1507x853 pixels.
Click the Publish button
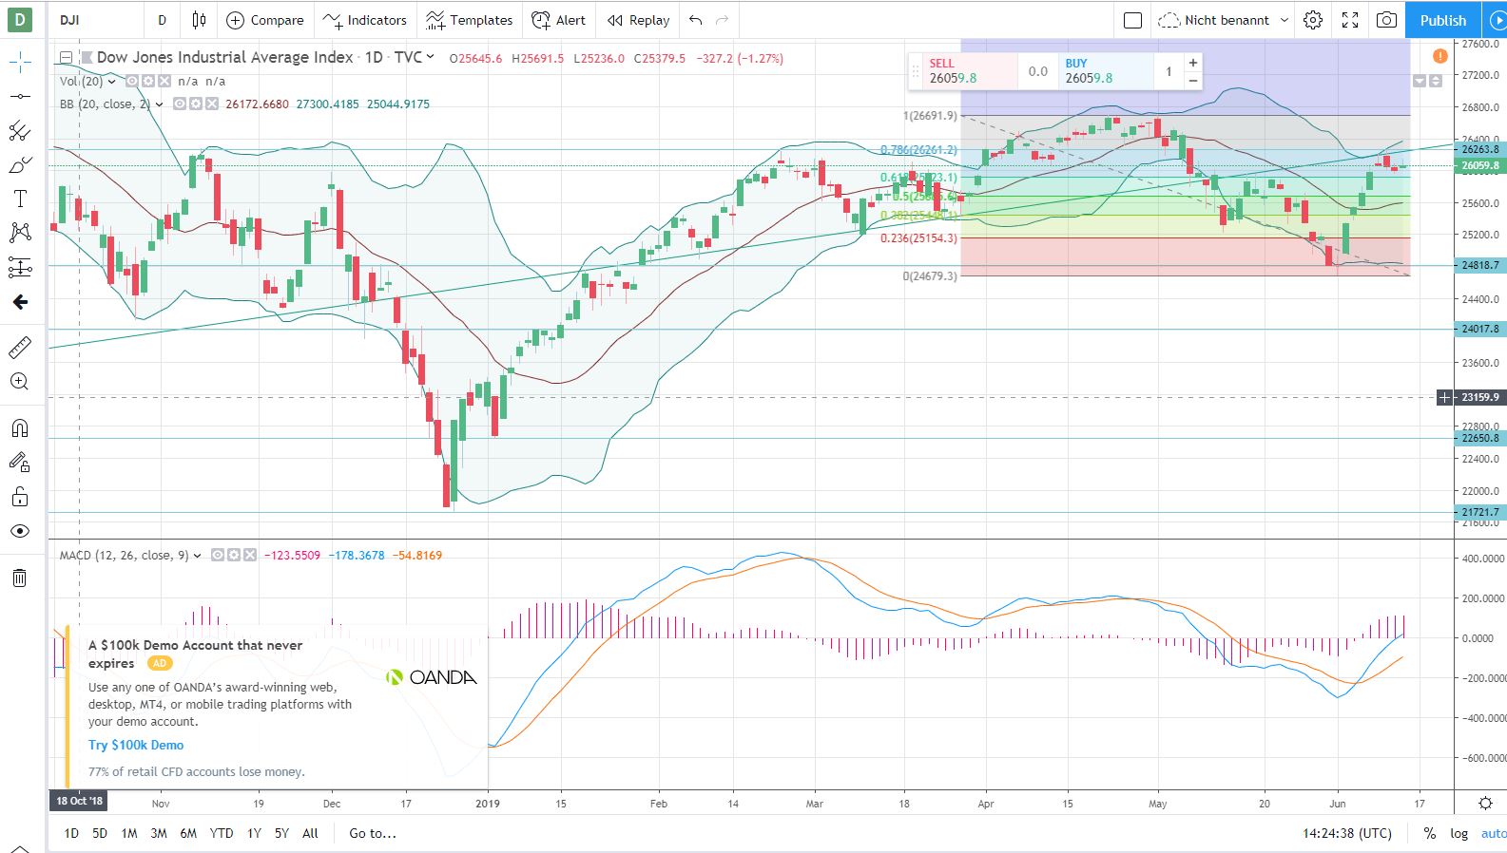pyautogui.click(x=1442, y=20)
